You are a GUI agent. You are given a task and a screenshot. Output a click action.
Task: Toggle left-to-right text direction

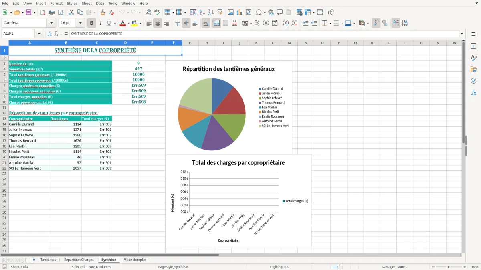[x=376, y=23]
